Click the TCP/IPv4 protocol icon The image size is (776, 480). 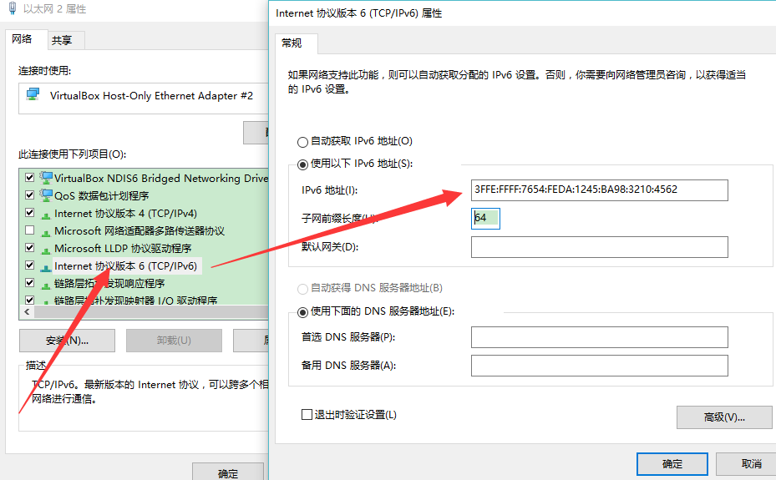coord(46,214)
